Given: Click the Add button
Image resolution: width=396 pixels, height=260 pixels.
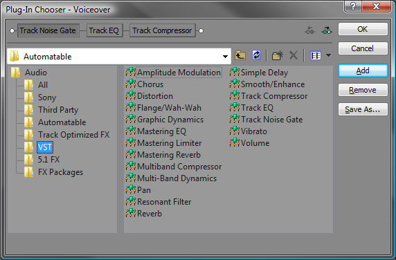Looking at the screenshot, I should click(363, 71).
